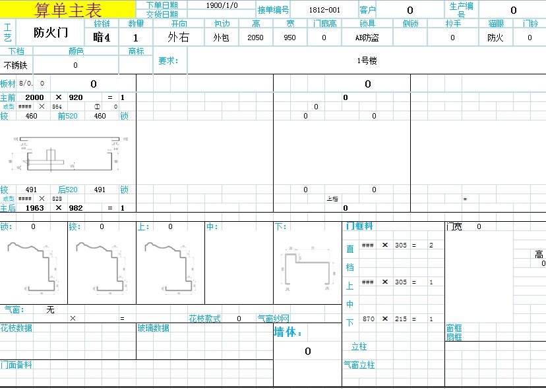Image resolution: width=546 pixels, height=389 pixels.
Task: Click the 墙体 label cell
Action: [x=288, y=333]
